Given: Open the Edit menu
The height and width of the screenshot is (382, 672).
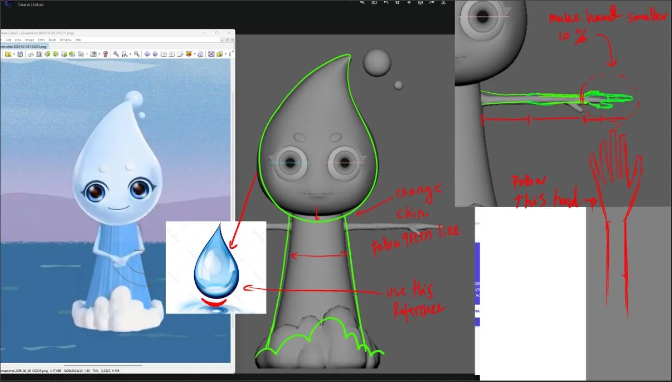Looking at the screenshot, I should (8, 40).
